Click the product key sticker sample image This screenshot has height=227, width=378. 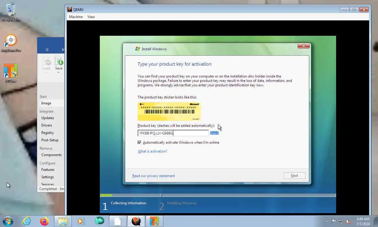tap(169, 111)
